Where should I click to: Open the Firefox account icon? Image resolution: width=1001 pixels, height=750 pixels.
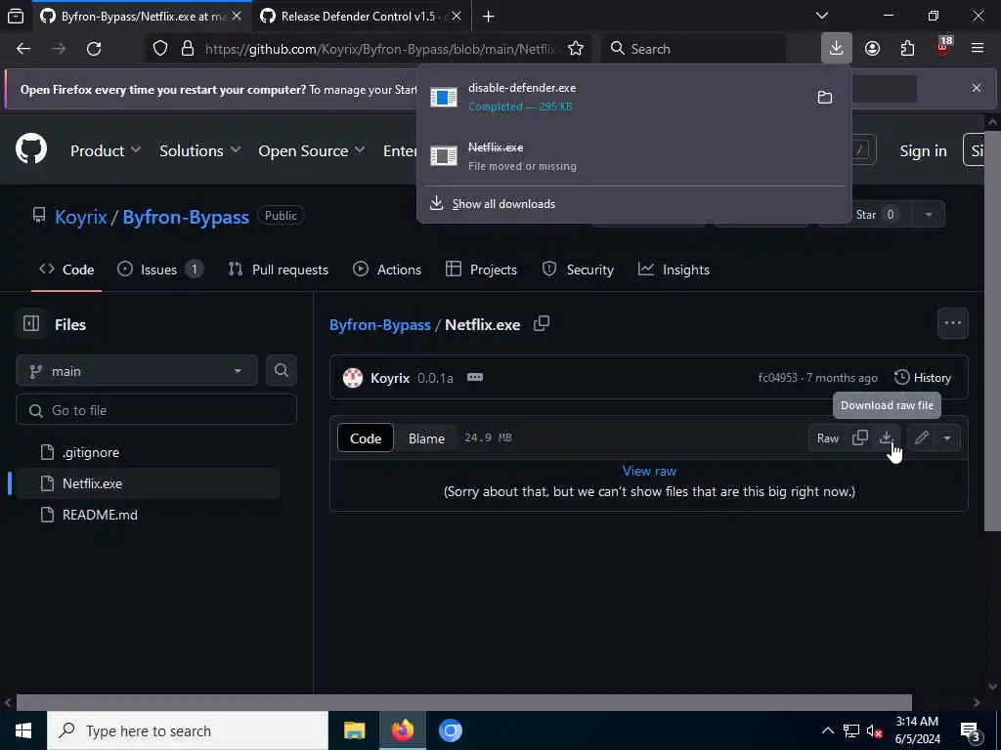(x=872, y=49)
